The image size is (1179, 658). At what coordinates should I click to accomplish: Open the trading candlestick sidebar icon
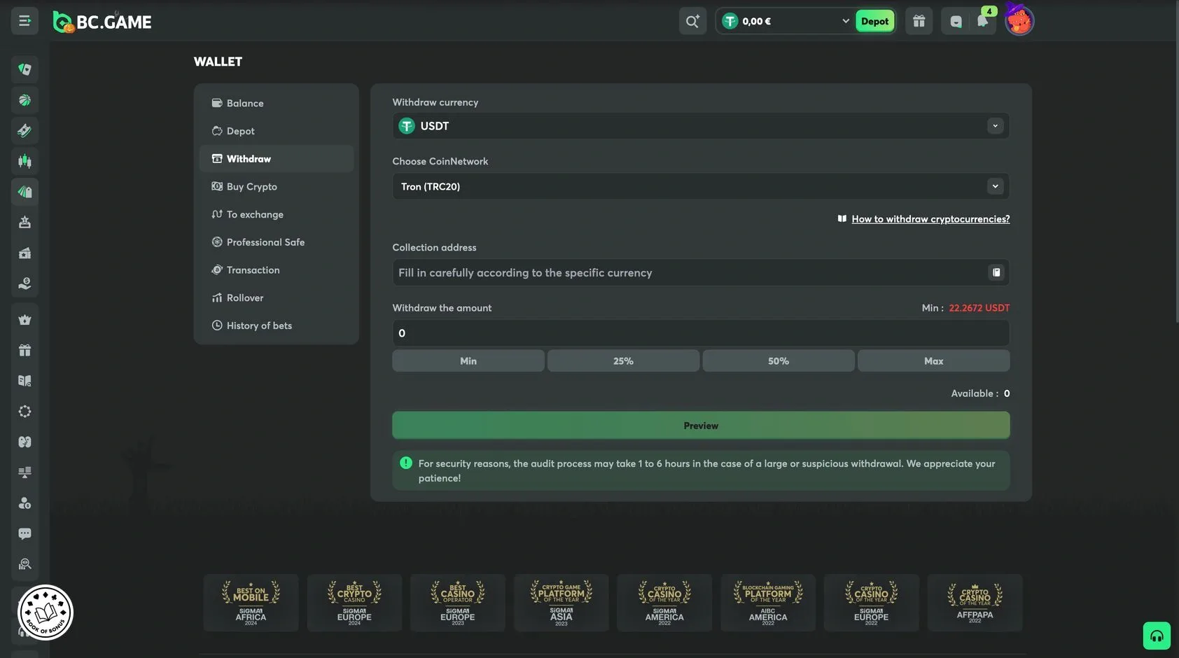click(25, 161)
